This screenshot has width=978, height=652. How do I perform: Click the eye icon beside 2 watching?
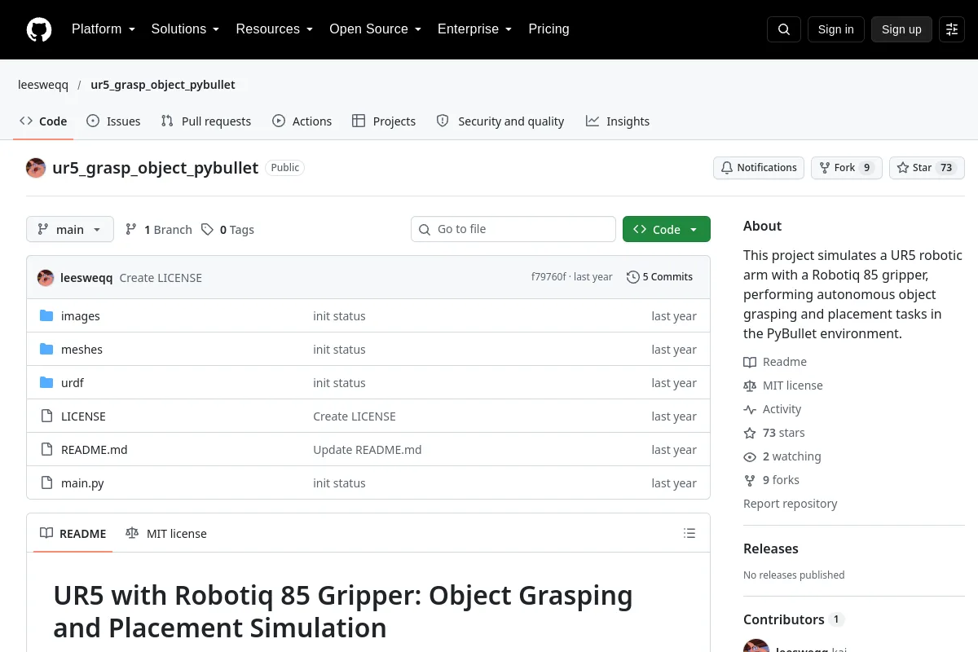pyautogui.click(x=750, y=456)
